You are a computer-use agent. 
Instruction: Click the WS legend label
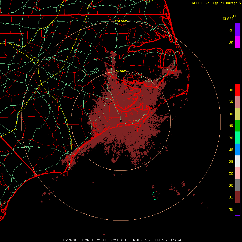231,150
